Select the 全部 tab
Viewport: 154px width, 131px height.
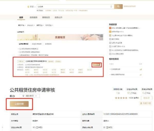pos(21,18)
